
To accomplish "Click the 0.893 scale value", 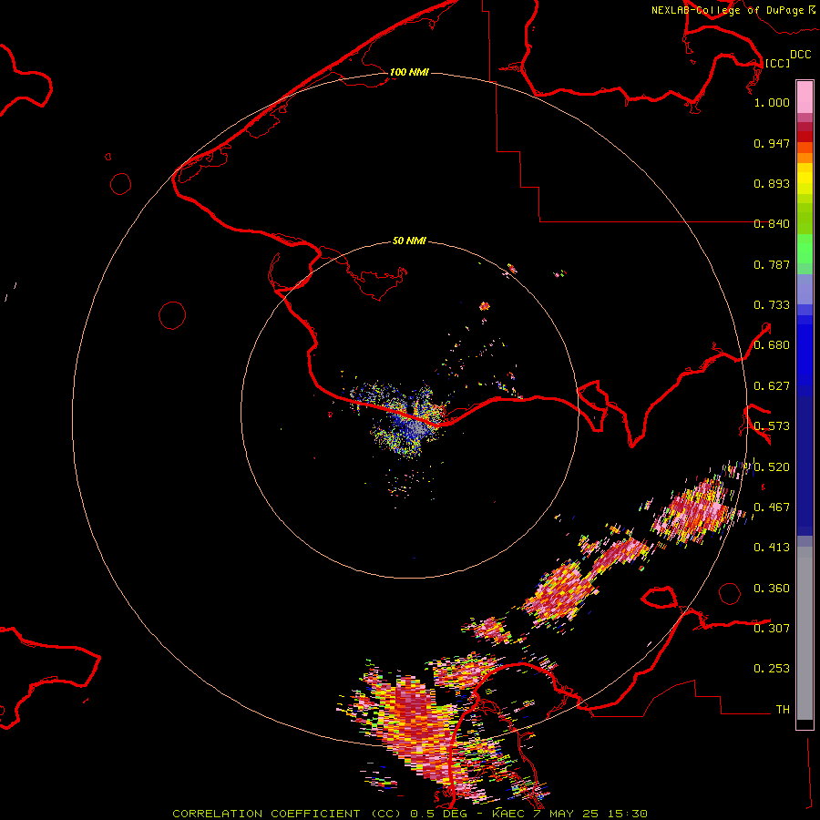I will coord(772,183).
